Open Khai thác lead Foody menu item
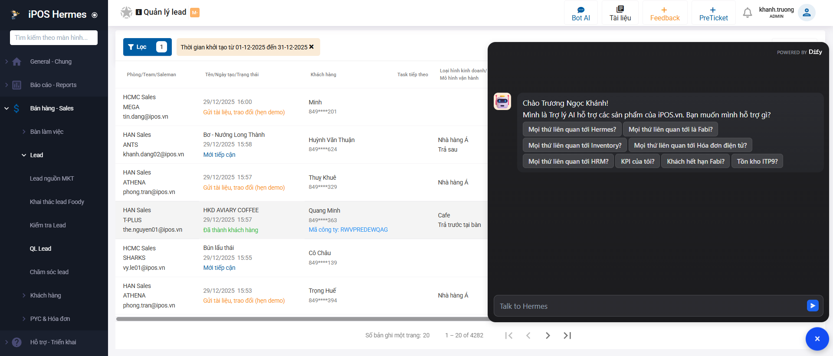 click(x=57, y=202)
